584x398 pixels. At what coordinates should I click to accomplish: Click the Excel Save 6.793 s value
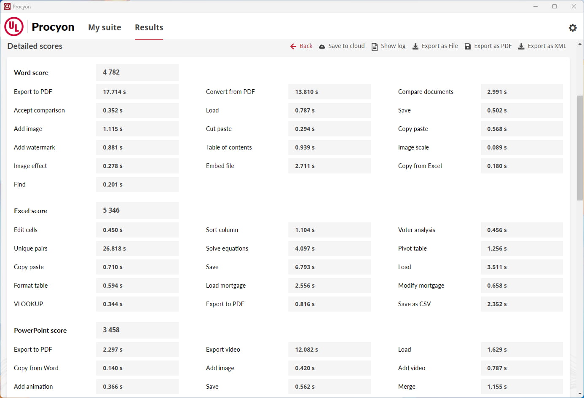point(330,267)
